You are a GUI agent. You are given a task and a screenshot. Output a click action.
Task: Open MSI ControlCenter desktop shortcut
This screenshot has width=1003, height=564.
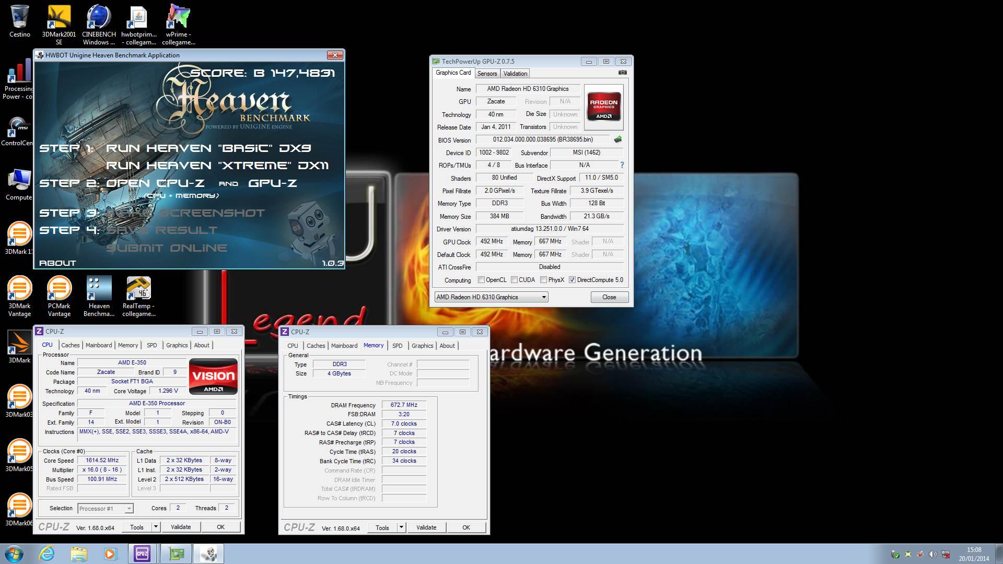point(18,130)
